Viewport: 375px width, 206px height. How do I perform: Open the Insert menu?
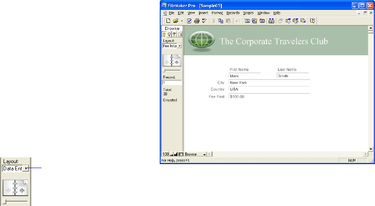click(203, 13)
